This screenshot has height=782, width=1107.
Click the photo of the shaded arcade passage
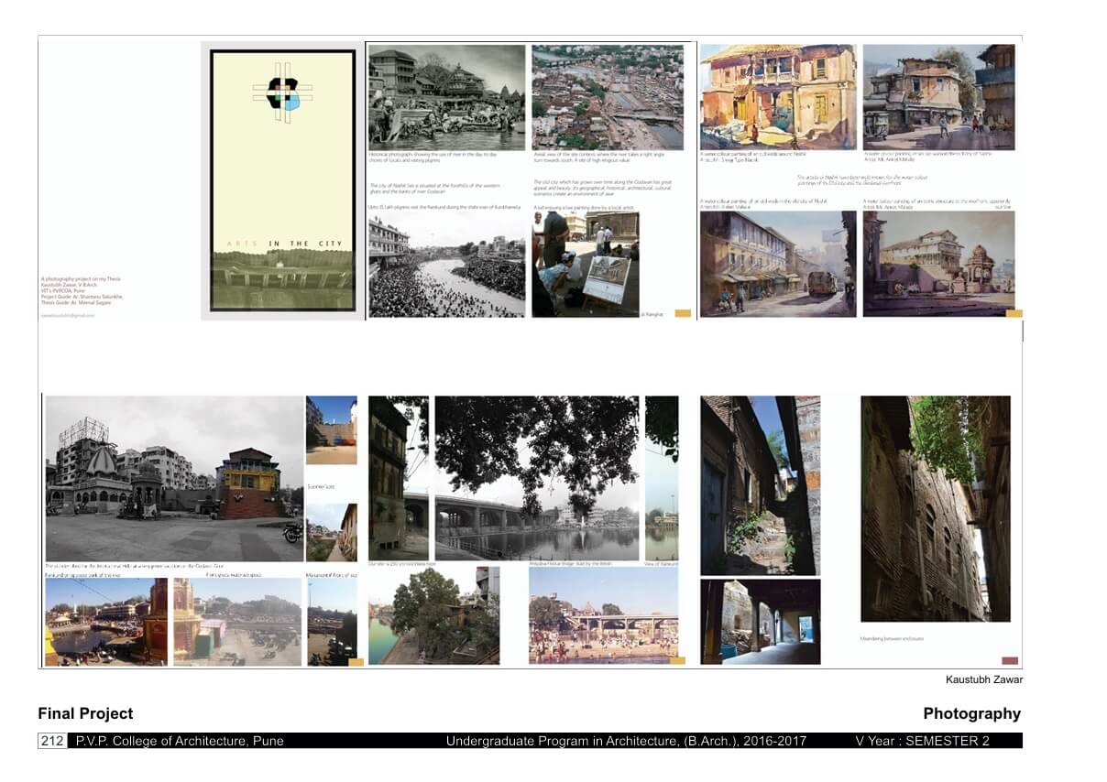tap(760, 622)
